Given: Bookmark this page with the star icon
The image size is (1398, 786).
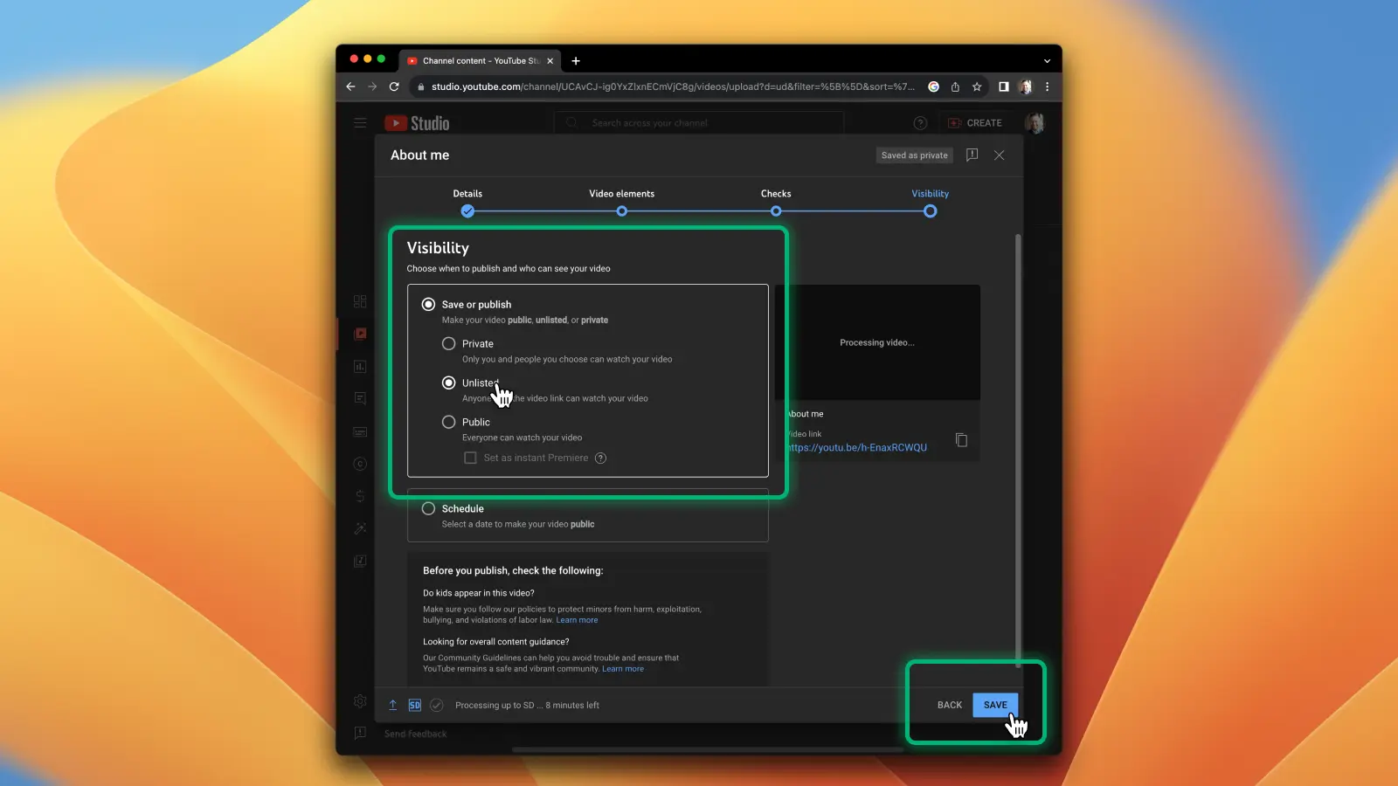Looking at the screenshot, I should (977, 86).
